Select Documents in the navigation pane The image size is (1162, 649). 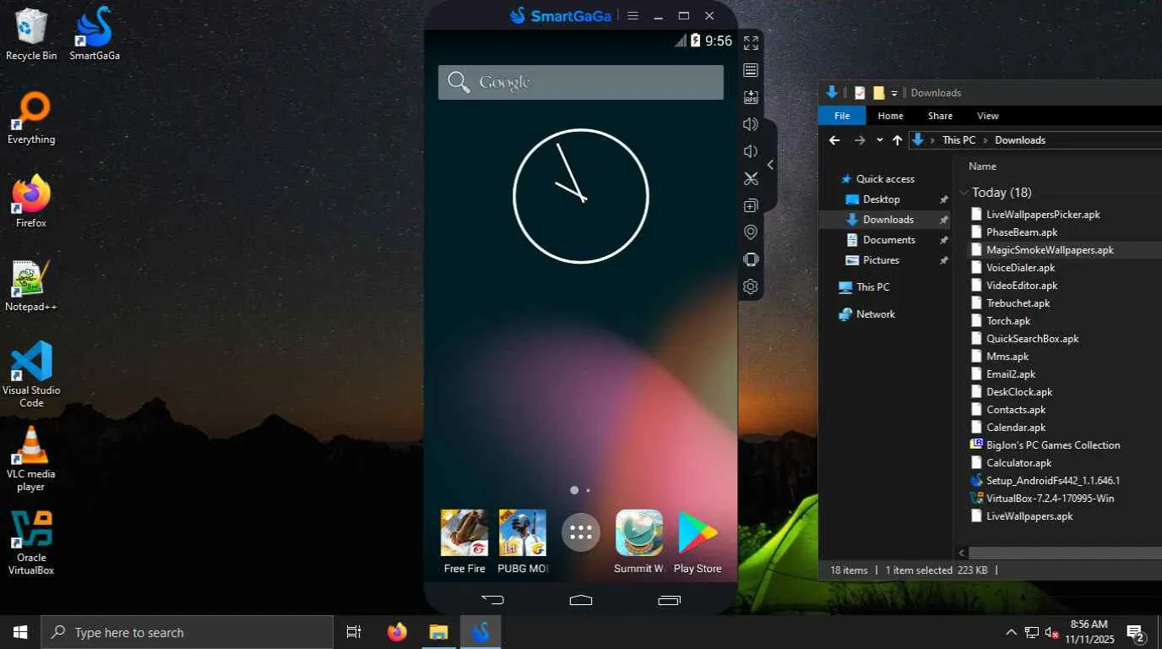coord(889,240)
